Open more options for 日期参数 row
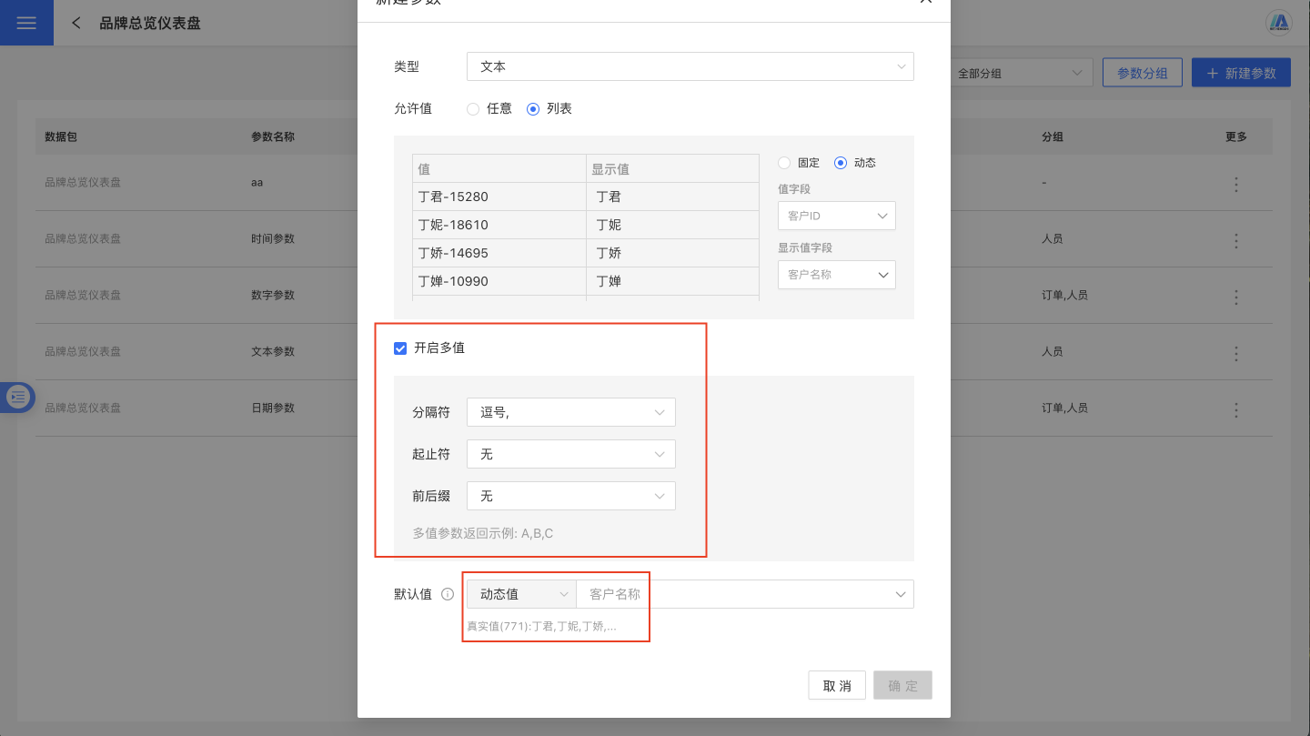1310x736 pixels. [1235, 408]
